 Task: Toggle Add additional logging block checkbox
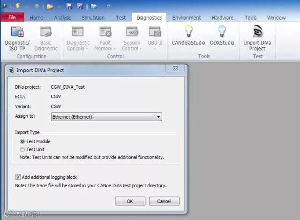click(x=18, y=177)
